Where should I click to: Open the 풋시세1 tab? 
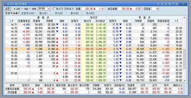(59, 13)
